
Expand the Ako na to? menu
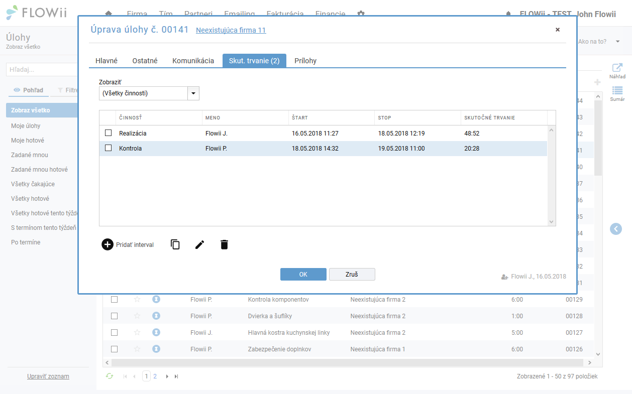[x=618, y=41]
